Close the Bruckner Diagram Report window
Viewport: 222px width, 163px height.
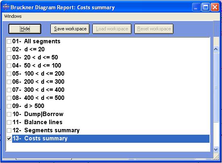pyautogui.click(x=215, y=7)
